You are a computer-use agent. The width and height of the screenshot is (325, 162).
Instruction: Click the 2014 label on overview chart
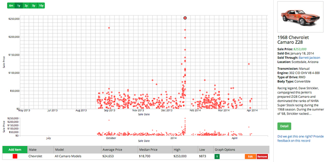tap(173, 138)
